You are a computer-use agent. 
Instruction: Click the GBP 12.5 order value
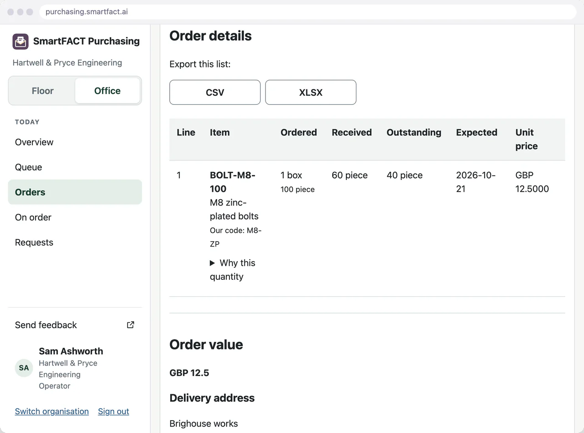click(x=189, y=373)
